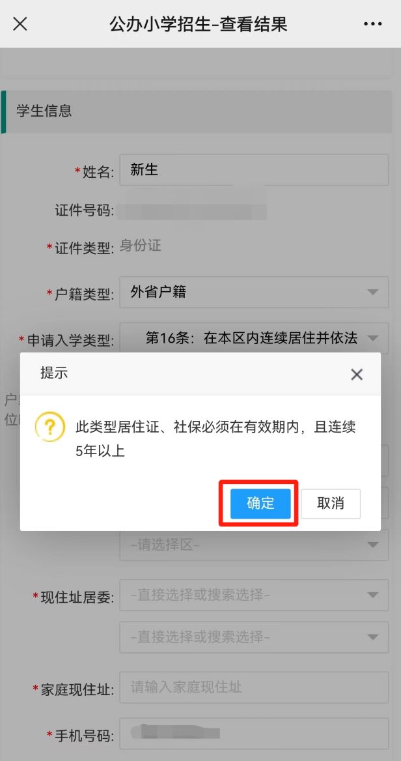Image resolution: width=401 pixels, height=761 pixels.
Task: Dismiss the 提示 dialog with its X icon
Action: click(x=357, y=374)
